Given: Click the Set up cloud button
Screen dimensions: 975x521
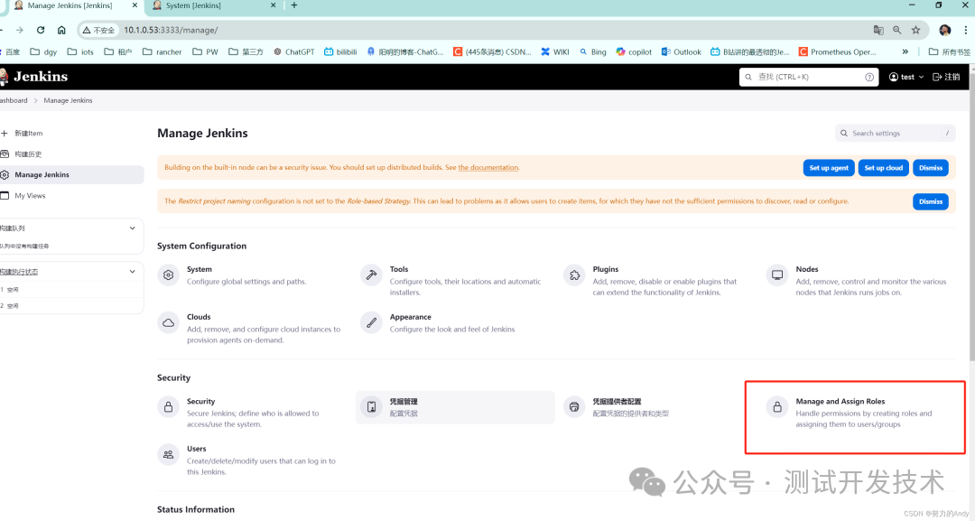Looking at the screenshot, I should click(x=884, y=168).
